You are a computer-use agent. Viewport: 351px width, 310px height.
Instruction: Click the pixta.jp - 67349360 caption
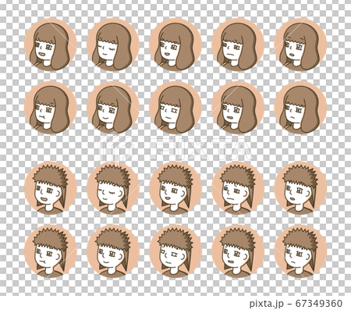click(296, 304)
